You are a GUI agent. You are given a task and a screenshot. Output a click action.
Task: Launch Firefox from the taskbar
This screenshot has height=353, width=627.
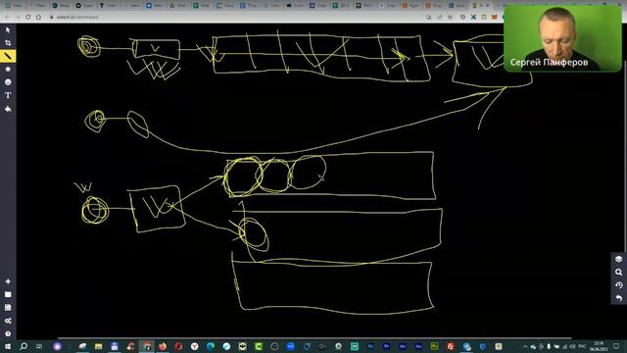[163, 346]
